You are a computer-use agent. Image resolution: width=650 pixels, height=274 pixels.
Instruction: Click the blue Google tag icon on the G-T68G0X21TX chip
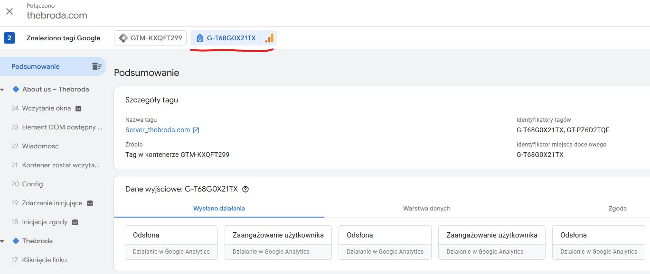(x=199, y=38)
